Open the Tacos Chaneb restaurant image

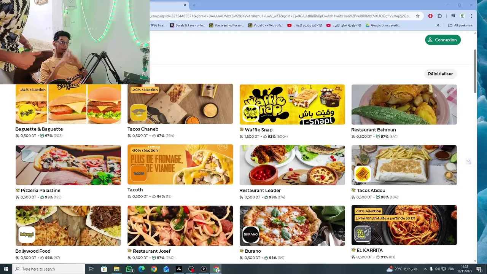point(180,104)
